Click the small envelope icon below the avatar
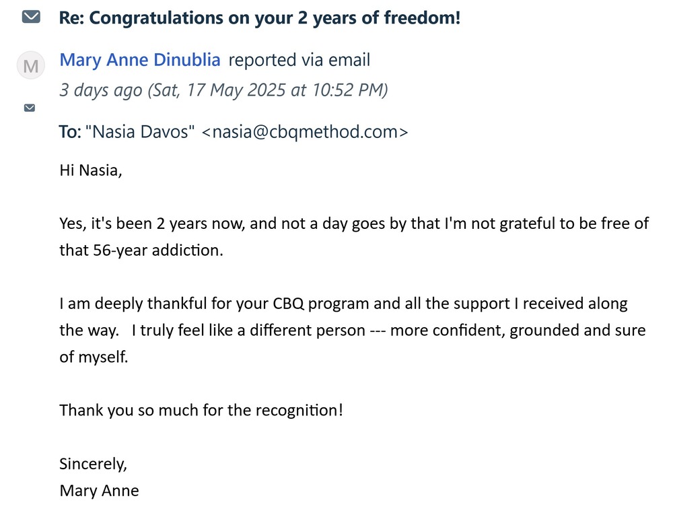Screen dimensions: 673x513 (30, 108)
